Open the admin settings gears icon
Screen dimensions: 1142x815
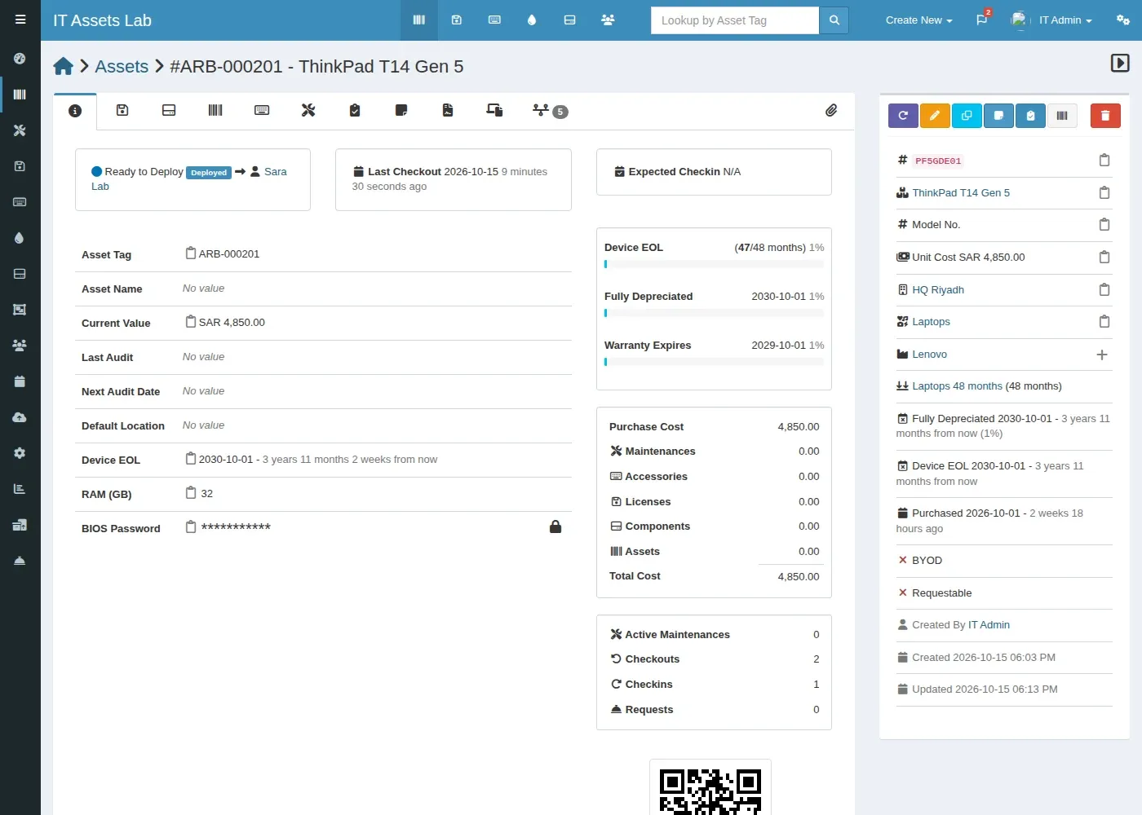click(1123, 20)
